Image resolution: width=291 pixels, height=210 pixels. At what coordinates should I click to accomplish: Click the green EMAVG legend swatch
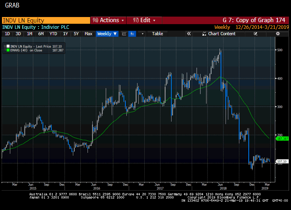point(8,50)
